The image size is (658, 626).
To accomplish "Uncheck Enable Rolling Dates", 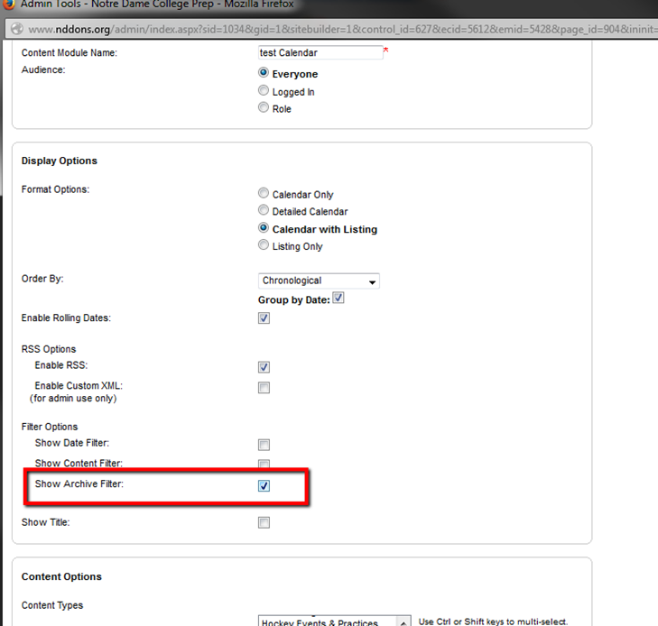I will pos(264,318).
